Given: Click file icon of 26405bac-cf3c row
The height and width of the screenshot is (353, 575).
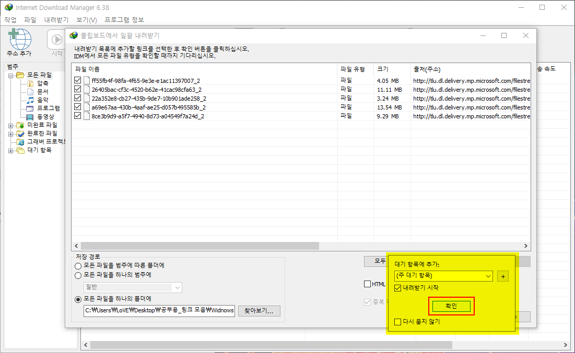Looking at the screenshot, I should (x=87, y=89).
